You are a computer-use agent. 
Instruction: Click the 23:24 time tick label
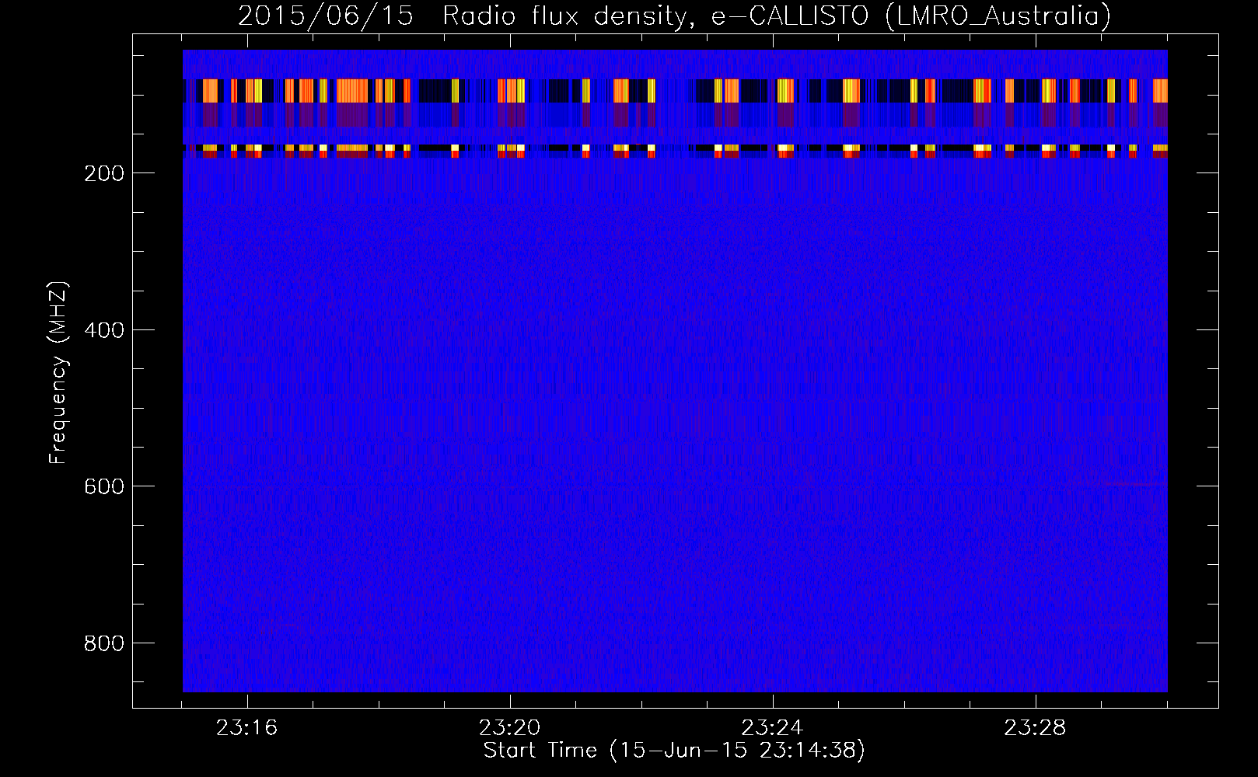tap(772, 728)
